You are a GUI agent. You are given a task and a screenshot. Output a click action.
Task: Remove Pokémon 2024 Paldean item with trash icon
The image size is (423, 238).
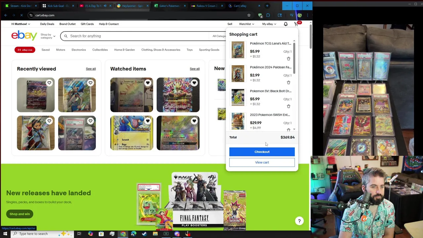pyautogui.click(x=288, y=83)
